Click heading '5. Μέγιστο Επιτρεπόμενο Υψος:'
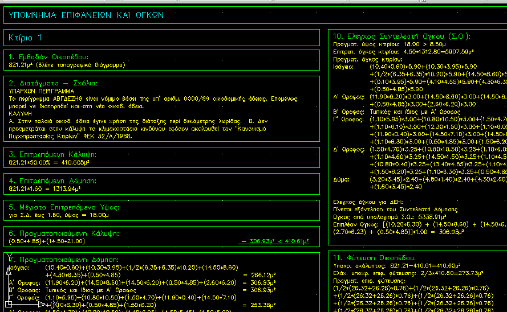Viewport: 507px width, 312px height. pyautogui.click(x=64, y=207)
